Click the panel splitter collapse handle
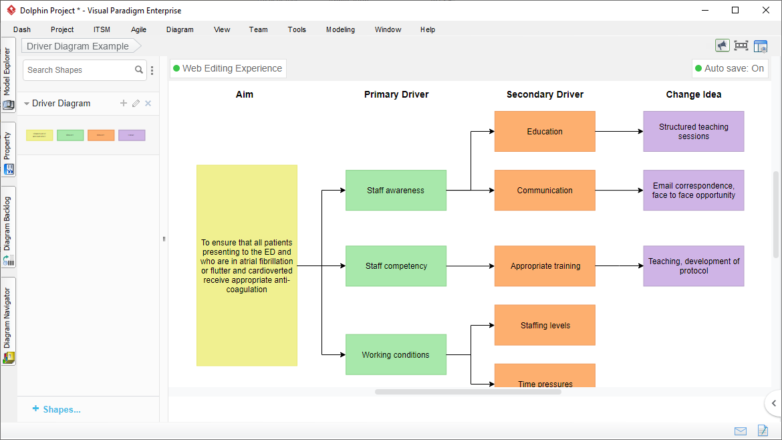This screenshot has width=782, height=440. pyautogui.click(x=164, y=239)
